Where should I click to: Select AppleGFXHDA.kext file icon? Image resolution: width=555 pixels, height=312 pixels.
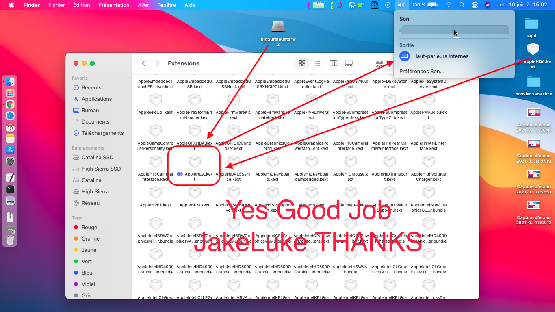click(195, 130)
